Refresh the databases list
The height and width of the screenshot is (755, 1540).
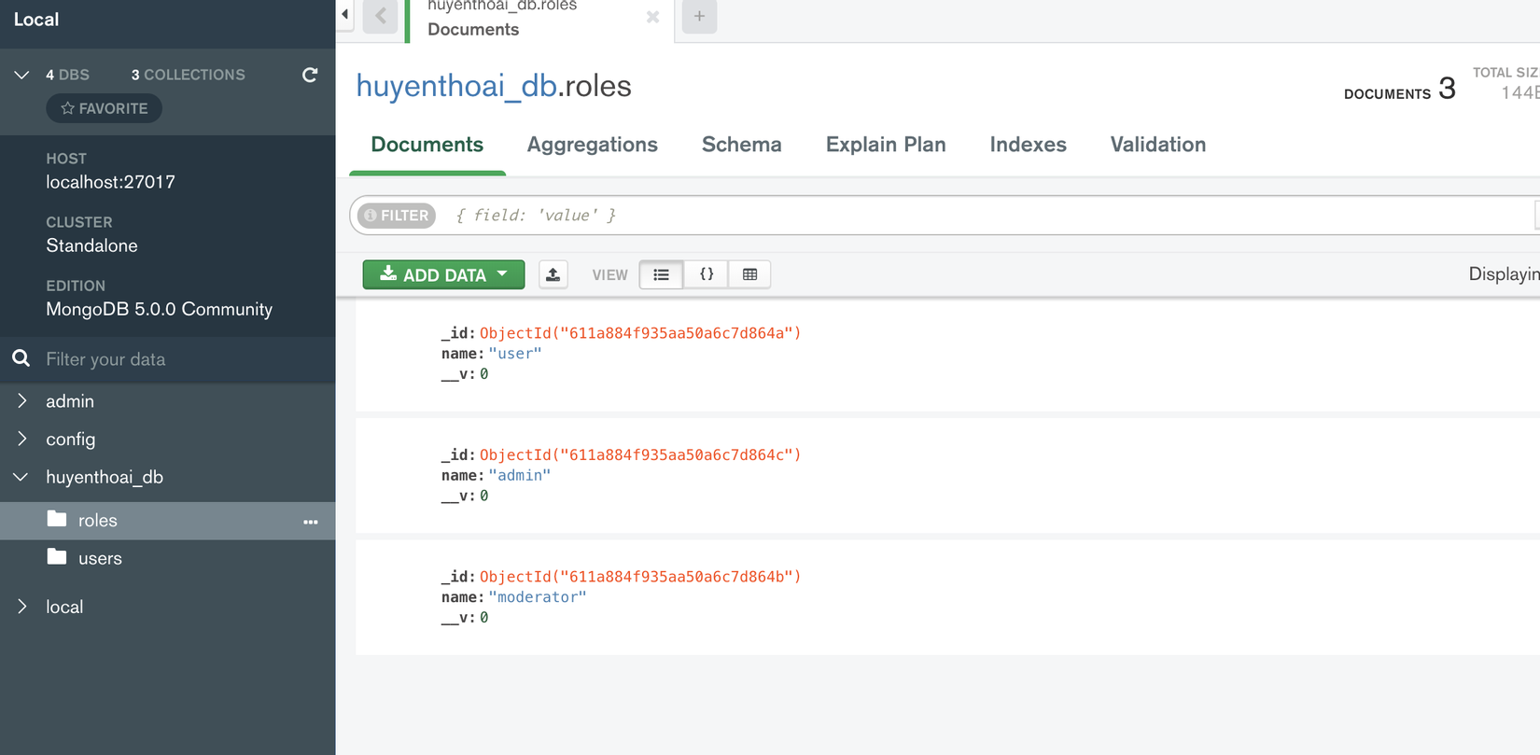[310, 75]
